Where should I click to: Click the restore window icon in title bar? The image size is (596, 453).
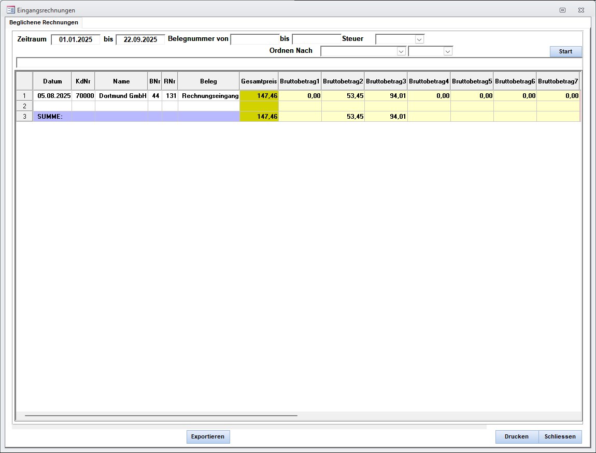click(x=562, y=10)
